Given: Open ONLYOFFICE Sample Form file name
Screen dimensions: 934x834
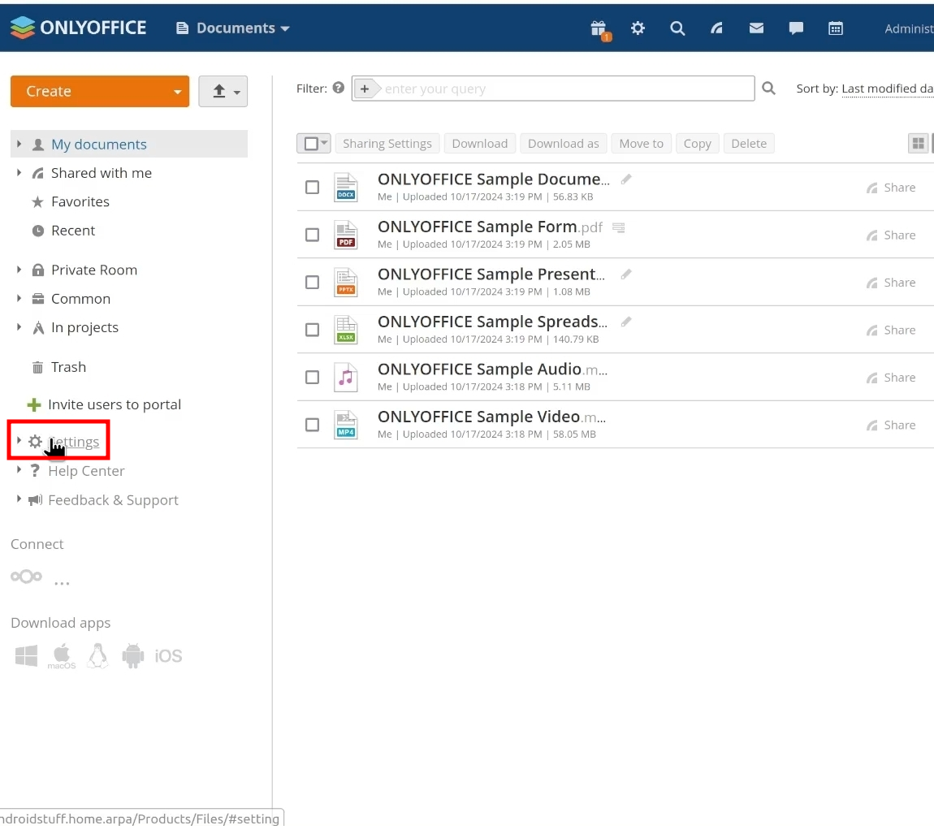Looking at the screenshot, I should click(491, 227).
